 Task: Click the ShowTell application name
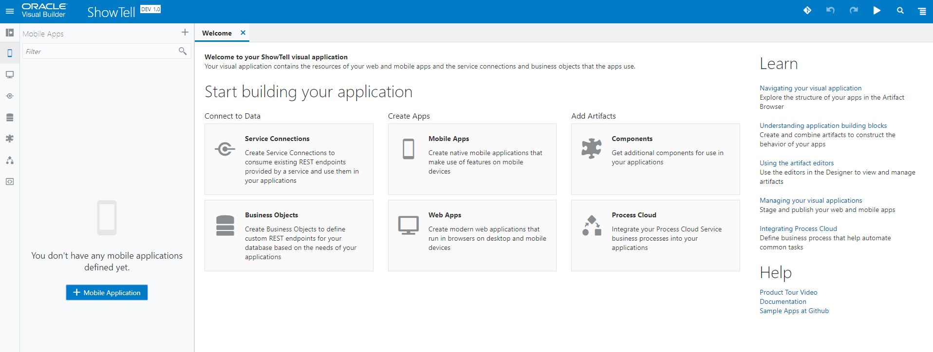coord(111,12)
